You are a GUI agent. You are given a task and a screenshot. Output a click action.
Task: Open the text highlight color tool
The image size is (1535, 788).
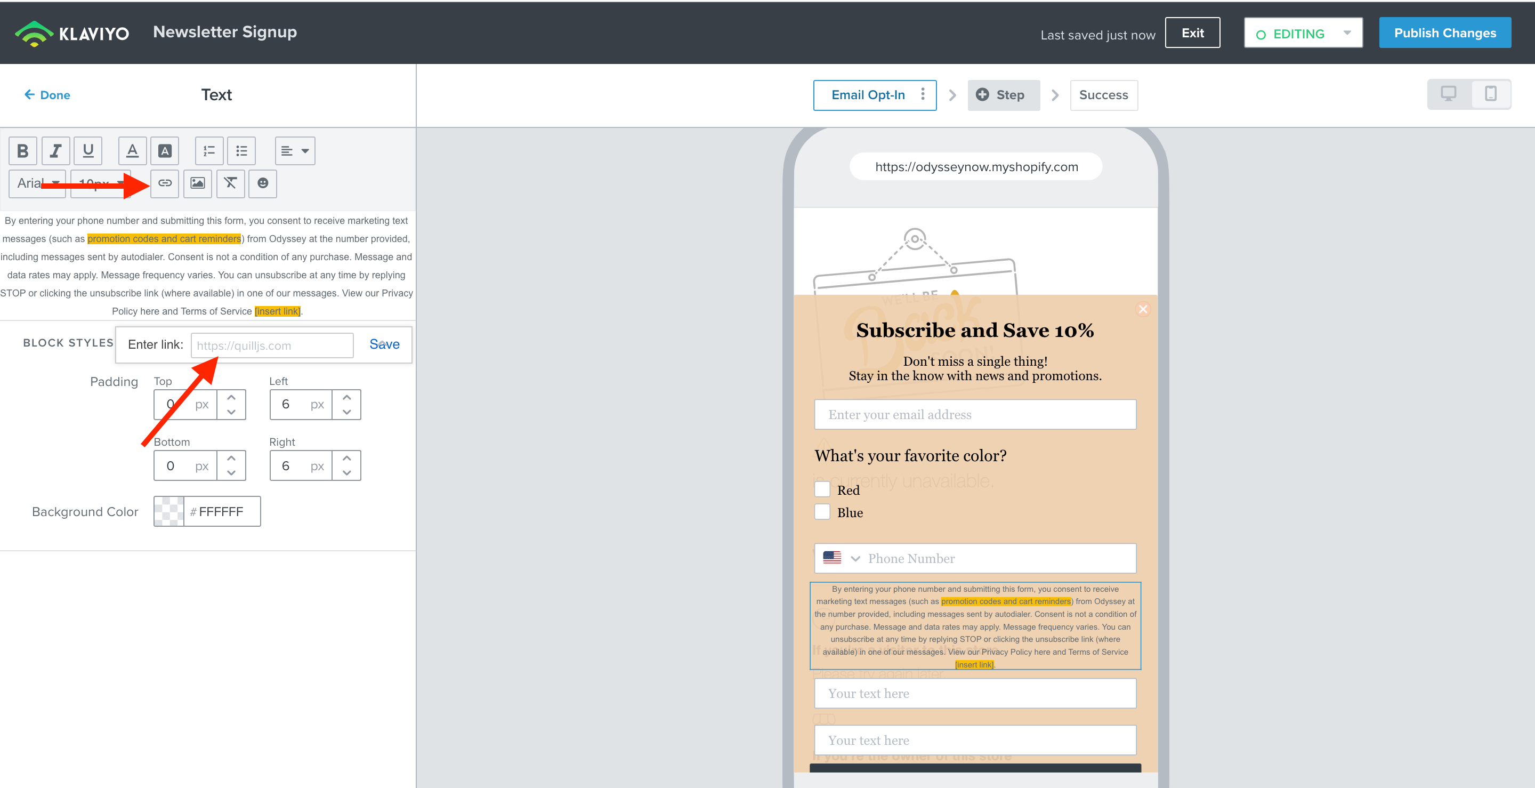pos(165,151)
